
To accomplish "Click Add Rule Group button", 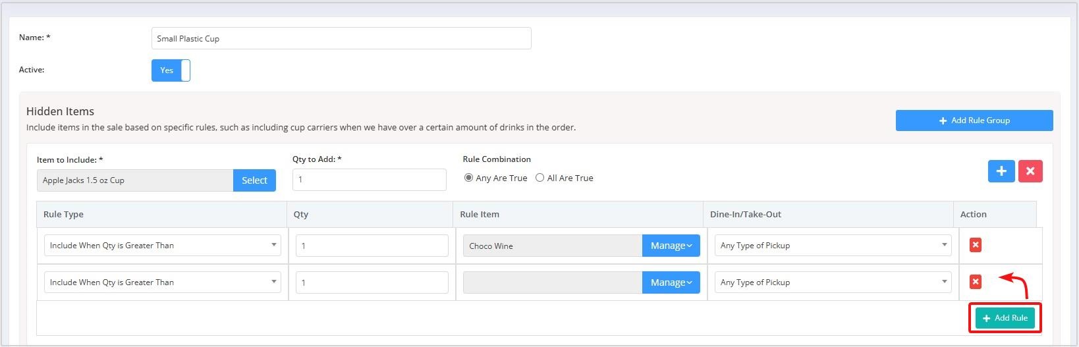I will click(x=974, y=120).
